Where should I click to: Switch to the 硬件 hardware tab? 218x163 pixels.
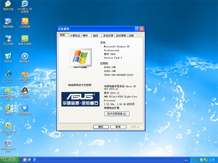[x=85, y=35]
